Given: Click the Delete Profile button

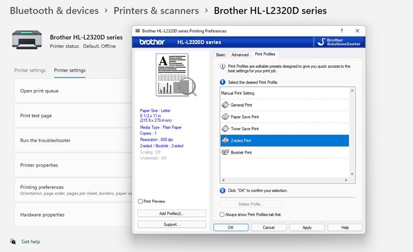Looking at the screenshot, I should pyautogui.click(x=251, y=204).
